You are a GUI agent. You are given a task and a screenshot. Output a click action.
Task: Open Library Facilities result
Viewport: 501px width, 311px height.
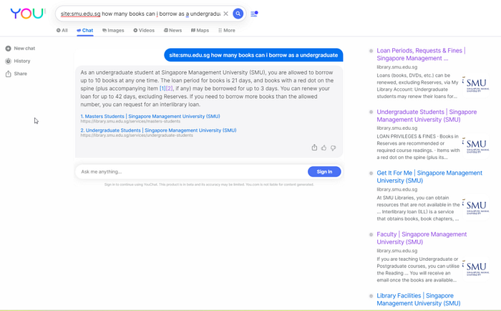pos(419,300)
